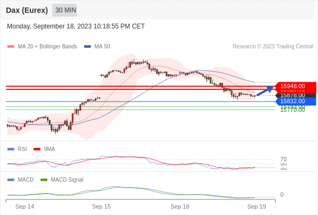Viewport: 318px width, 215px height.
Task: Toggle the MA 50 legend label
Action: click(102, 47)
